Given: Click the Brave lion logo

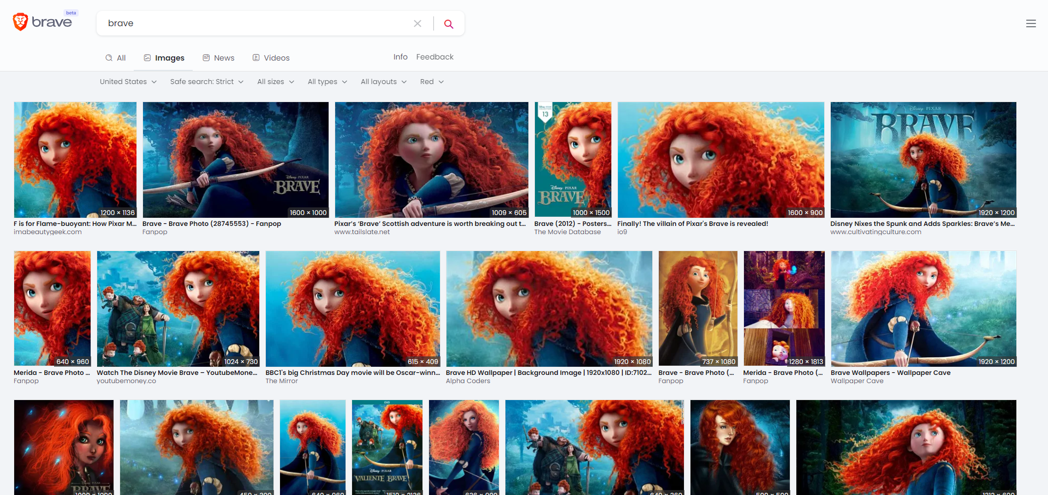Looking at the screenshot, I should tap(21, 22).
